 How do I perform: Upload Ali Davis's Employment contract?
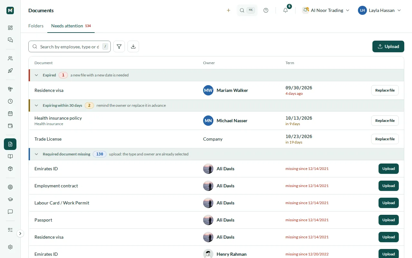(x=389, y=186)
